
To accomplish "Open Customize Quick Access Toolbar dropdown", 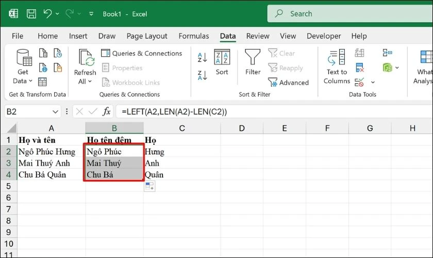I will coord(91,13).
